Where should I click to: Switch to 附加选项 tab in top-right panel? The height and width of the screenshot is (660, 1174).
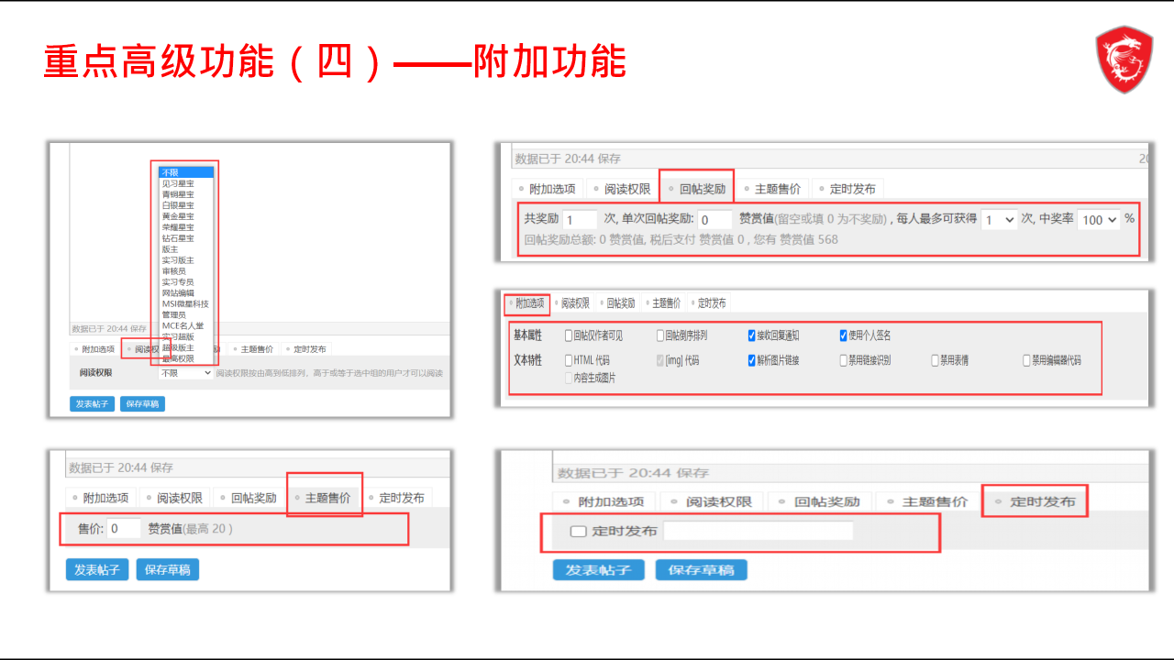548,190
